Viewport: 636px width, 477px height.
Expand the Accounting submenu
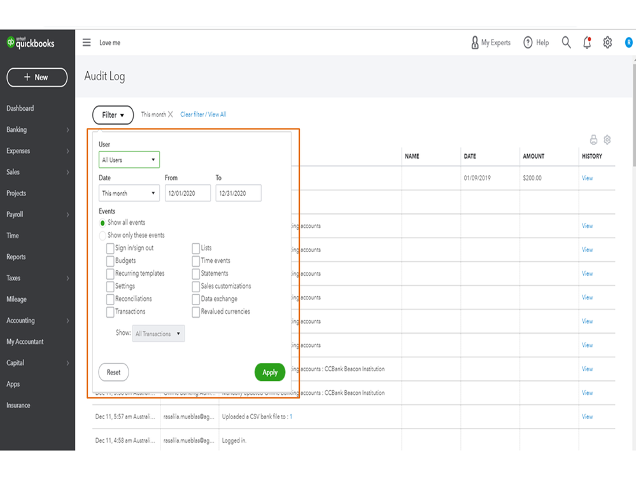67,320
